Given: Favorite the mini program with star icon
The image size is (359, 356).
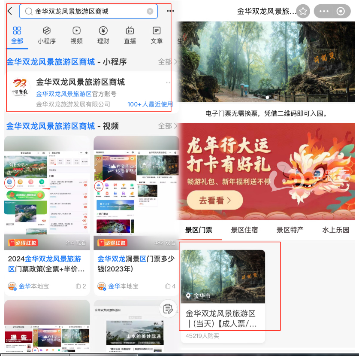Looking at the screenshot, I should coord(303,11).
